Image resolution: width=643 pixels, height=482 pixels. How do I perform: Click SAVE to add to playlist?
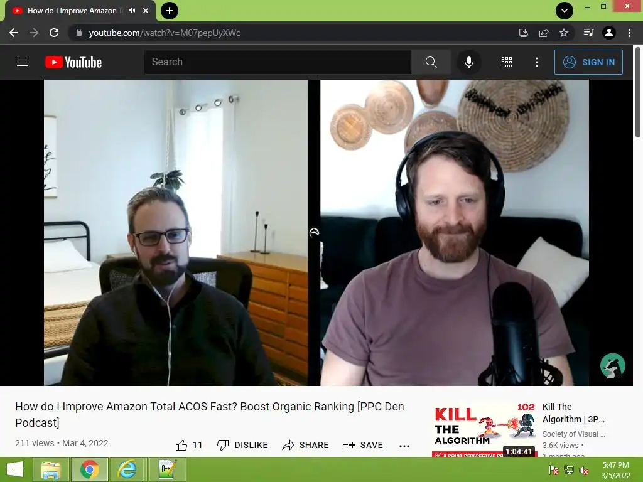[362, 445]
